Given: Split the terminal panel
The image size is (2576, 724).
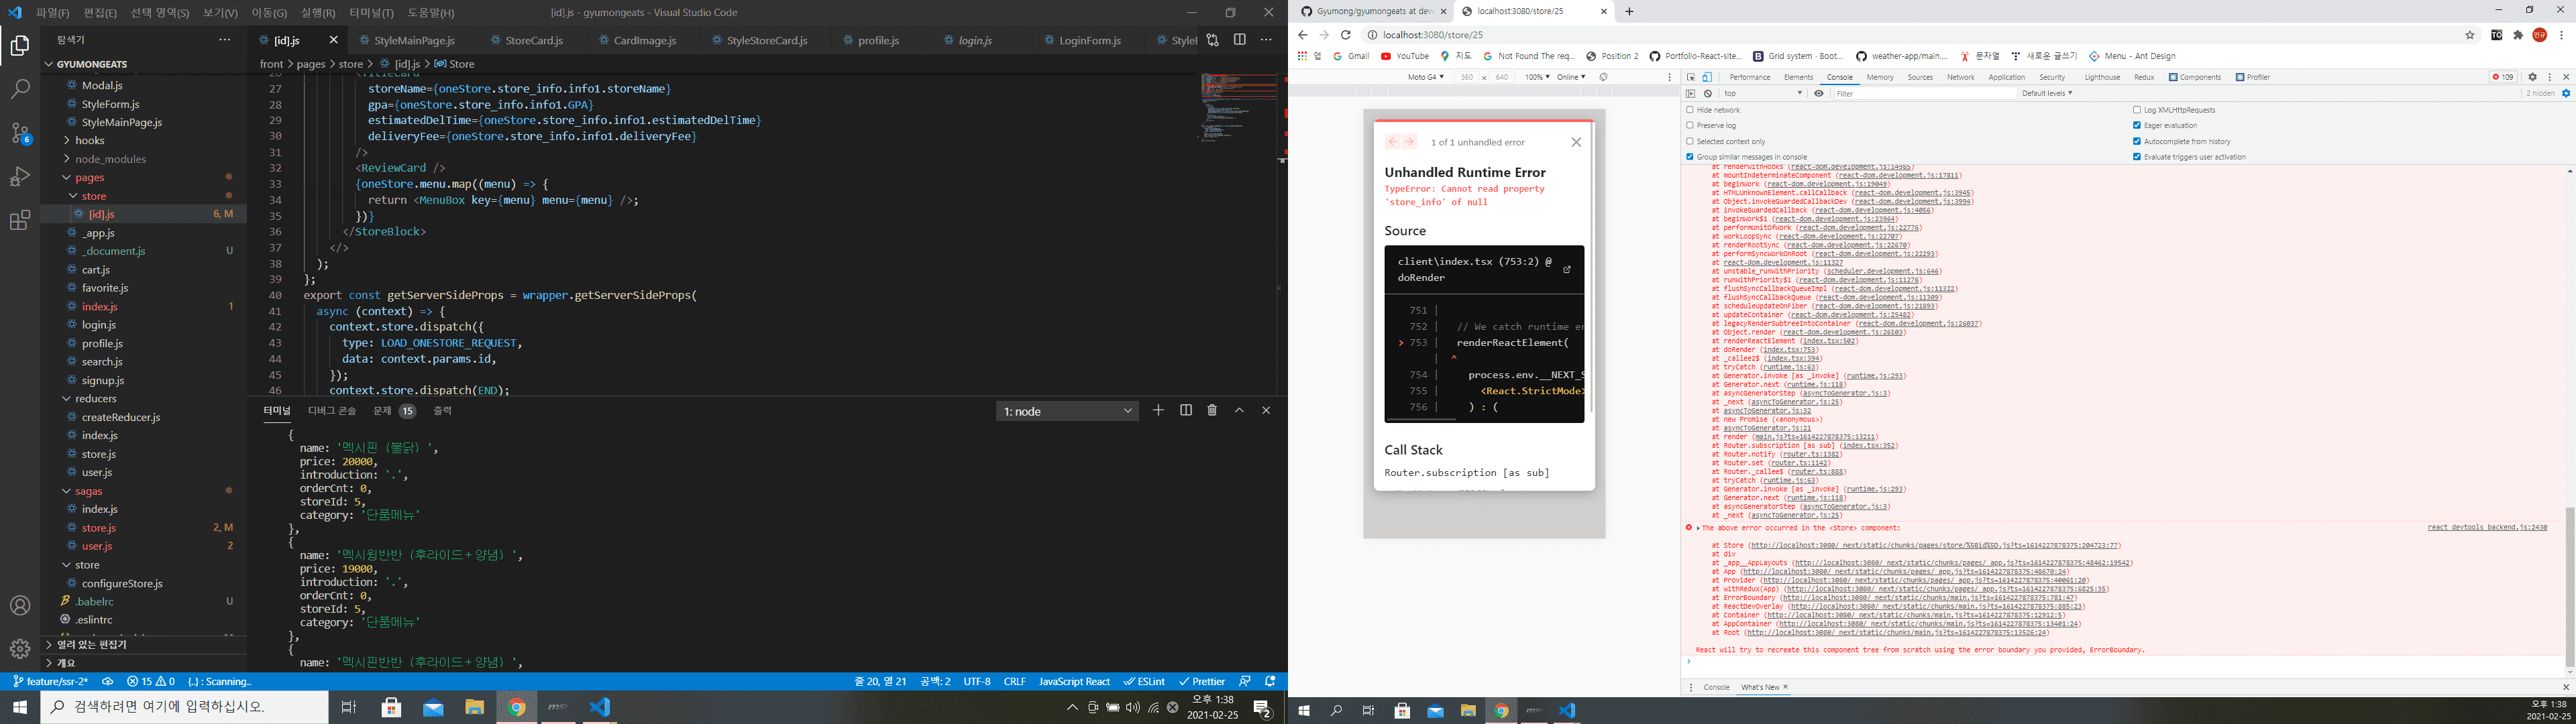Looking at the screenshot, I should tap(1186, 410).
